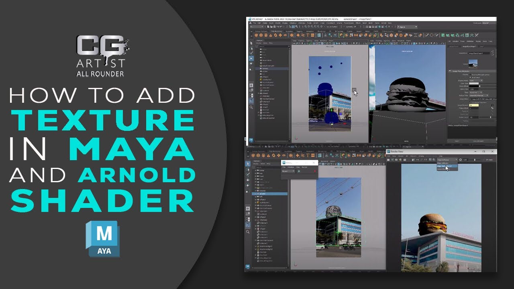Viewport: 514px width, 289px height.
Task: Click the red render play button in Arnold window
Action: (315, 171)
